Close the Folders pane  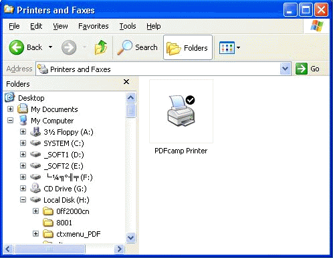point(126,82)
